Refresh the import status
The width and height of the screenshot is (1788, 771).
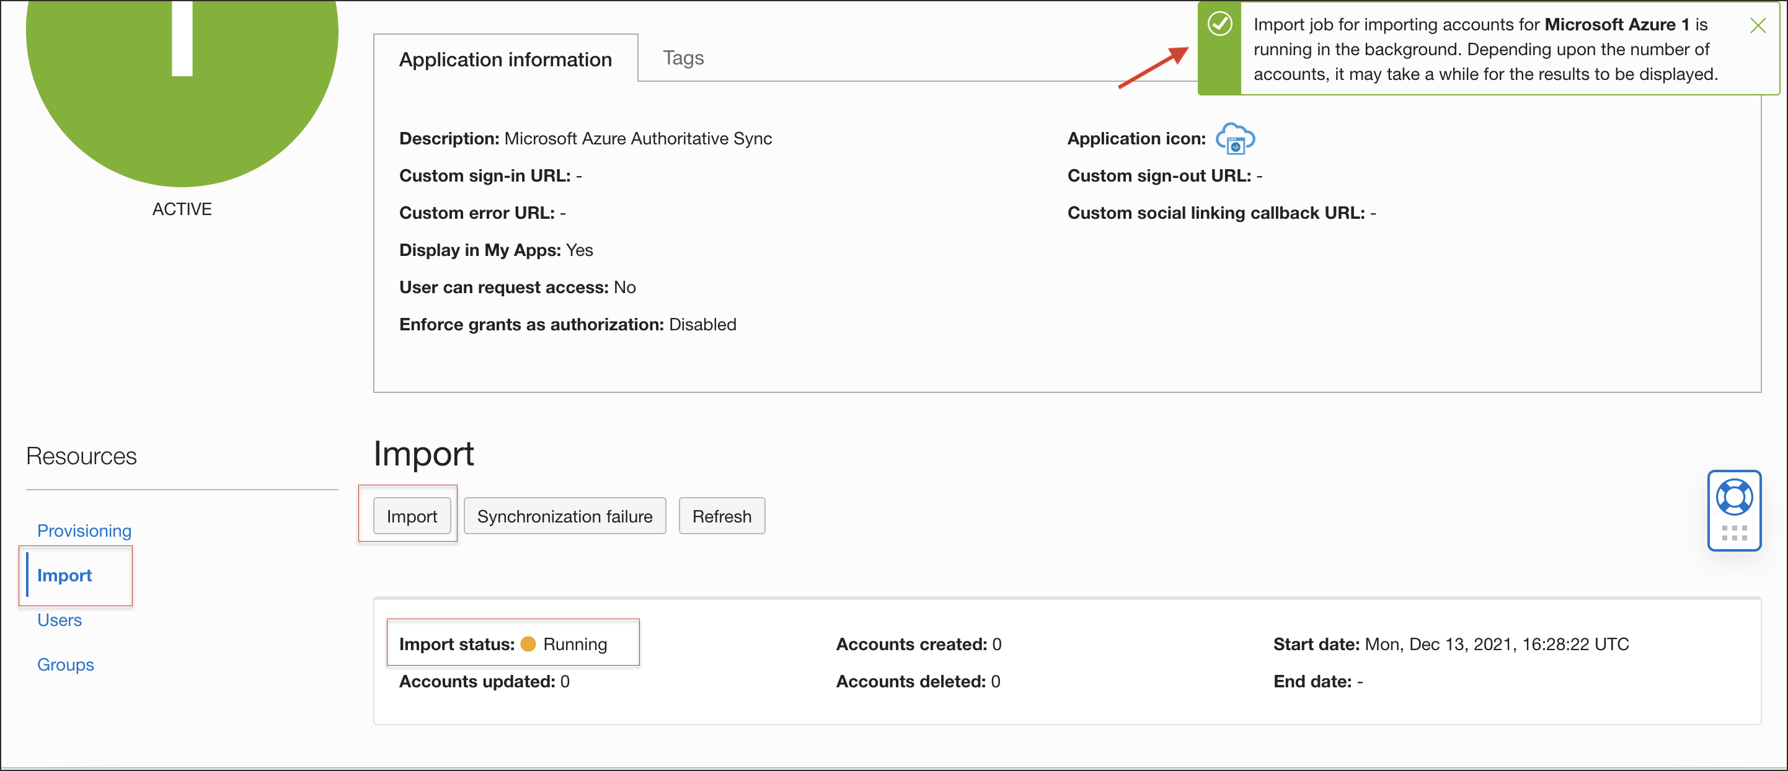[721, 516]
